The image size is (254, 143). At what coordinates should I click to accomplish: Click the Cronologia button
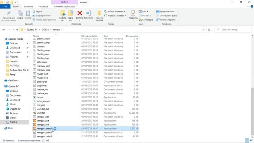point(146,19)
